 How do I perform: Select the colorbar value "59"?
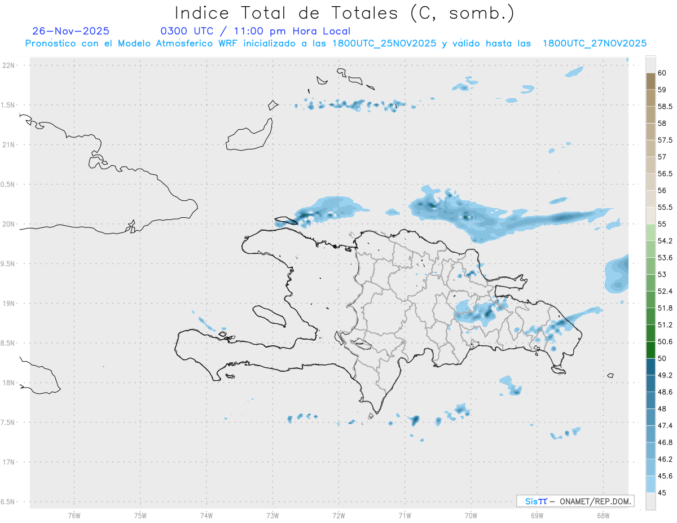[x=662, y=90]
